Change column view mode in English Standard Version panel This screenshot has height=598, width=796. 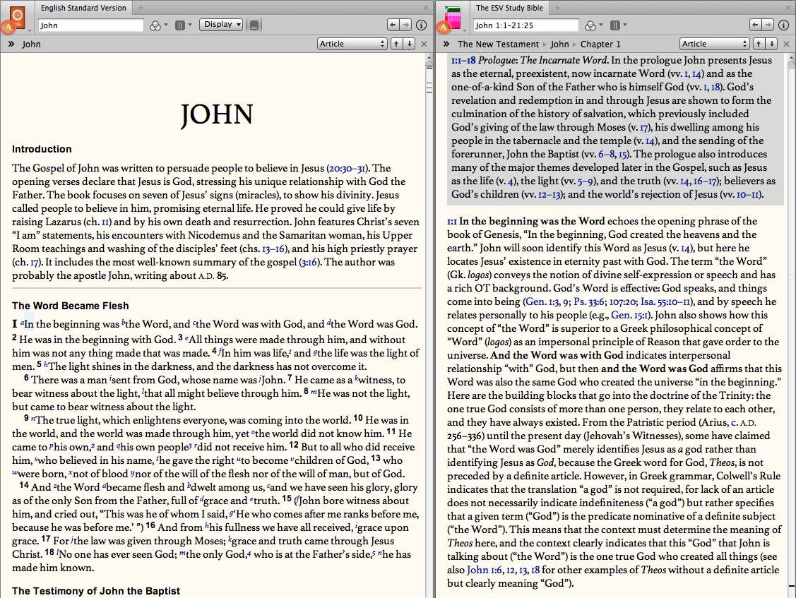pos(179,25)
